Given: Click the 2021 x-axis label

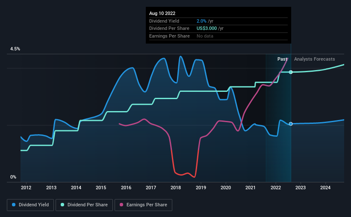Looking at the screenshot, I should click(251, 188).
